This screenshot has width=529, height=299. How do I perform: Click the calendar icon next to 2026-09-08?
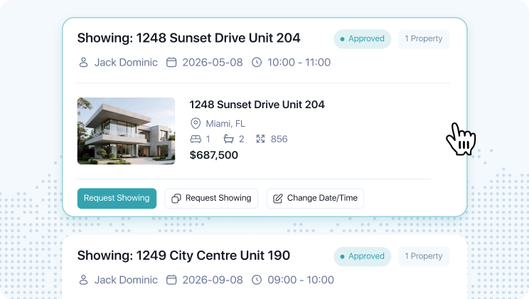click(x=171, y=280)
